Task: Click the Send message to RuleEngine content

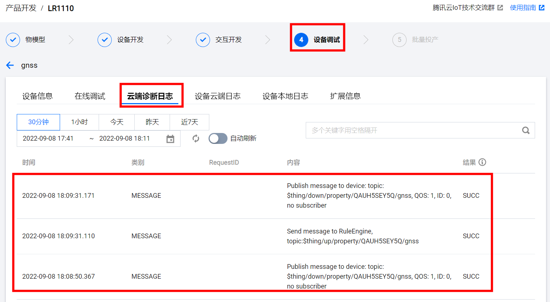Action: click(353, 236)
